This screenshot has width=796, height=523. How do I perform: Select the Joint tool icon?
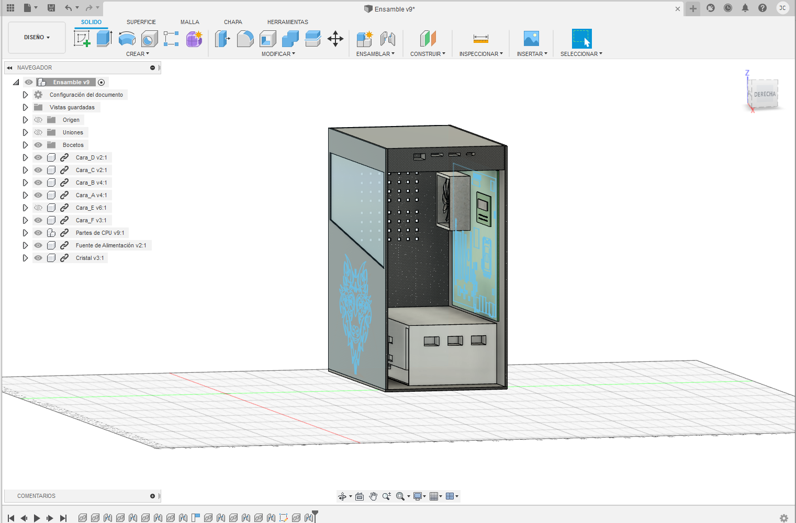click(x=387, y=39)
